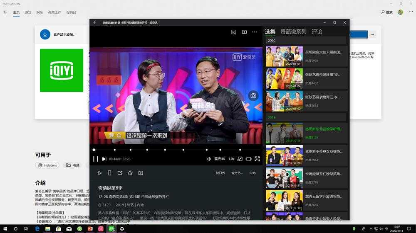Click the Cortana circle on the taskbar

(16, 229)
